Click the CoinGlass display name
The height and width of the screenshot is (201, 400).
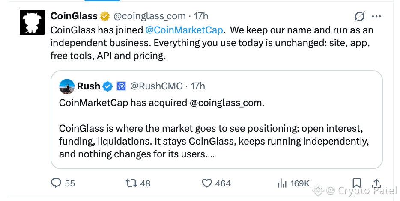pyautogui.click(x=74, y=16)
